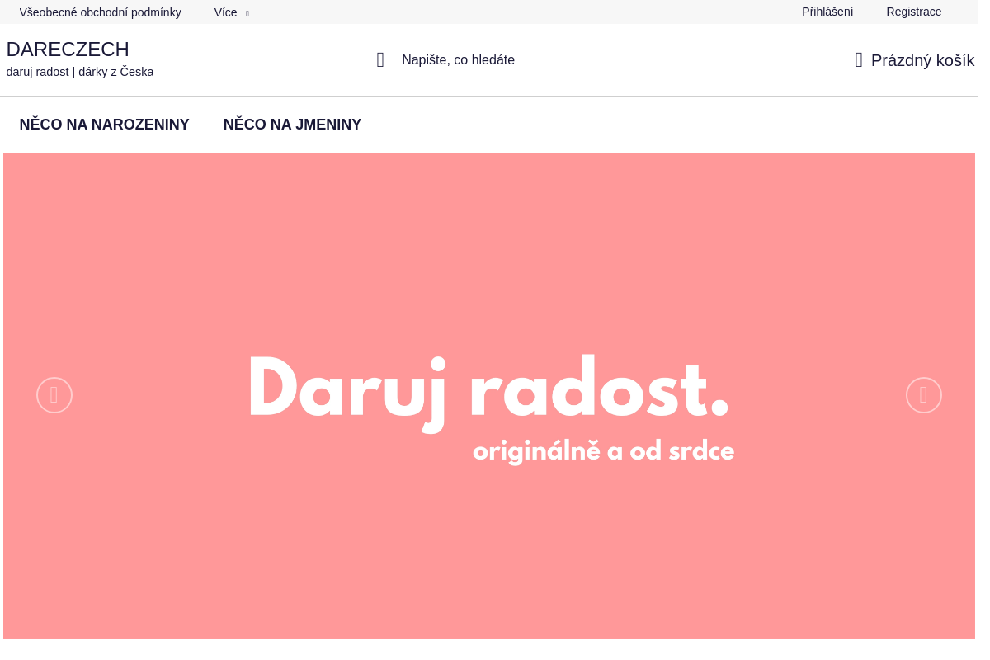
Task: Click 'originálně a od srdce' banner subtitle
Action: coord(603,452)
